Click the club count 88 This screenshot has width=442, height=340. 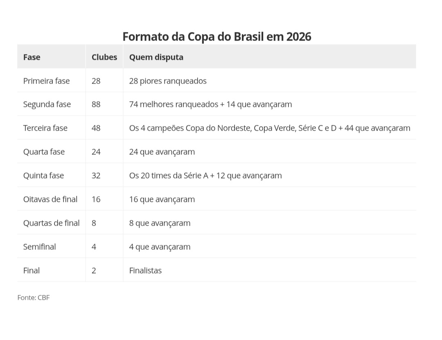(x=96, y=104)
